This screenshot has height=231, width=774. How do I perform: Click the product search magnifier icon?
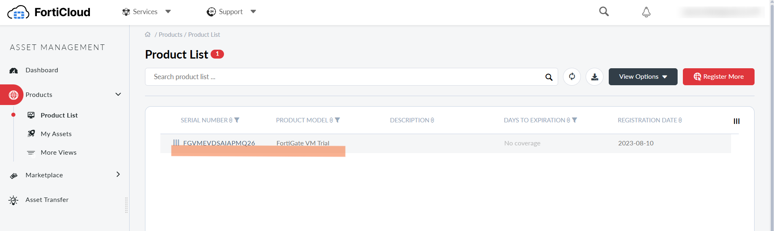549,77
